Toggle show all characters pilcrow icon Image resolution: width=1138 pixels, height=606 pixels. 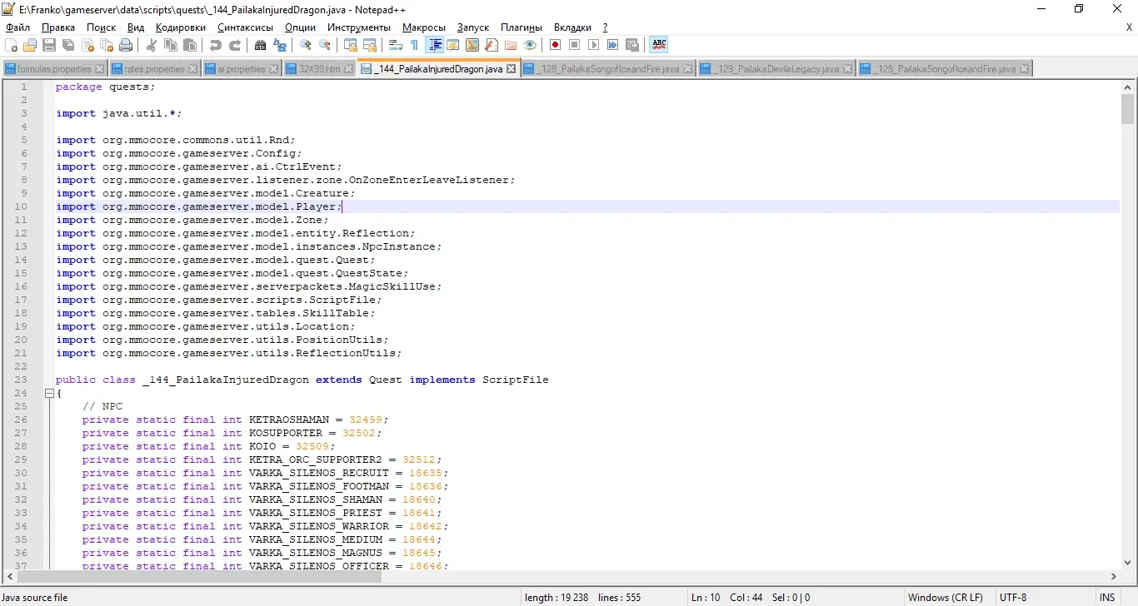[414, 45]
